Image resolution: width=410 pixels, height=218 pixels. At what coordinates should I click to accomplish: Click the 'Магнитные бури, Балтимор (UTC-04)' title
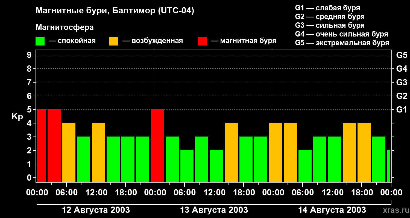(x=115, y=11)
